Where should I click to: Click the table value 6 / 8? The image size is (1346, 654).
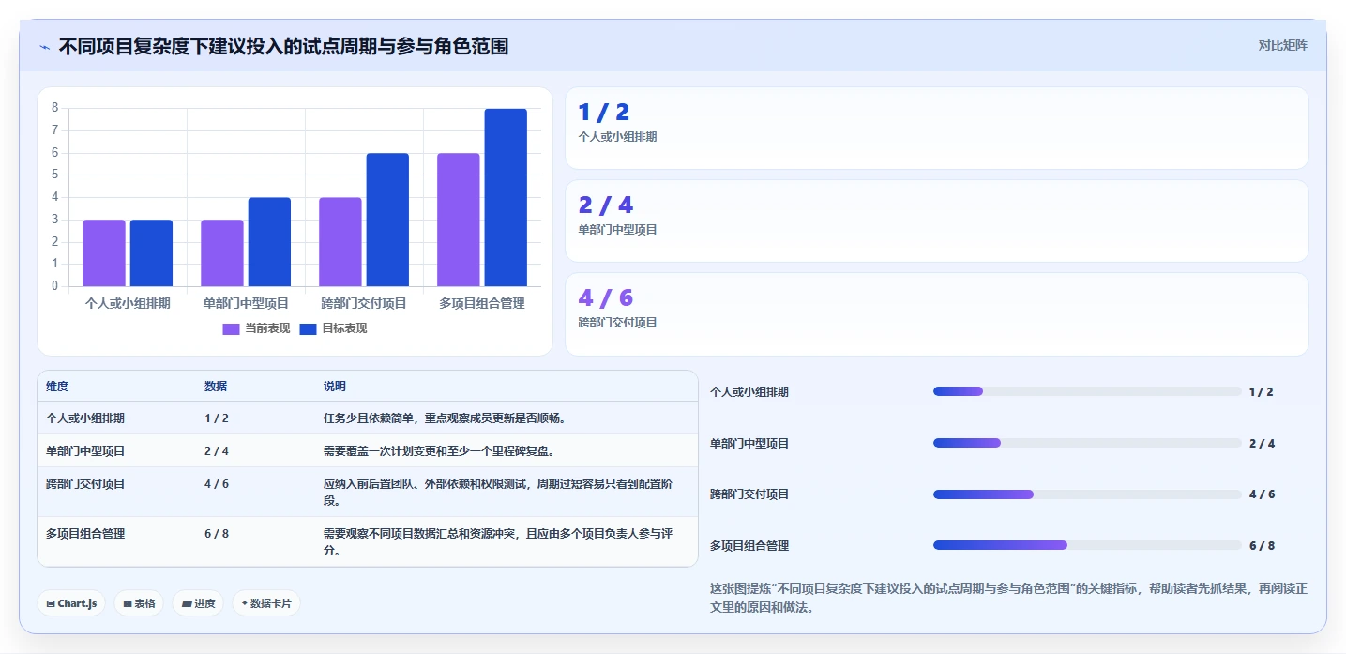(x=217, y=533)
